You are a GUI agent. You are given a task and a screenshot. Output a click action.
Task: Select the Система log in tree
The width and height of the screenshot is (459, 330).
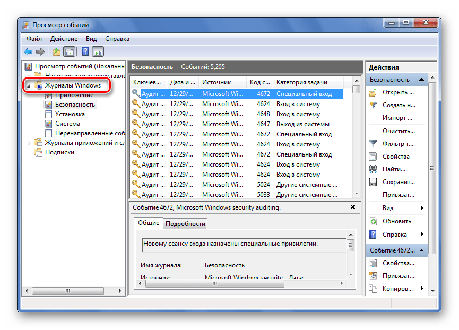coord(67,124)
